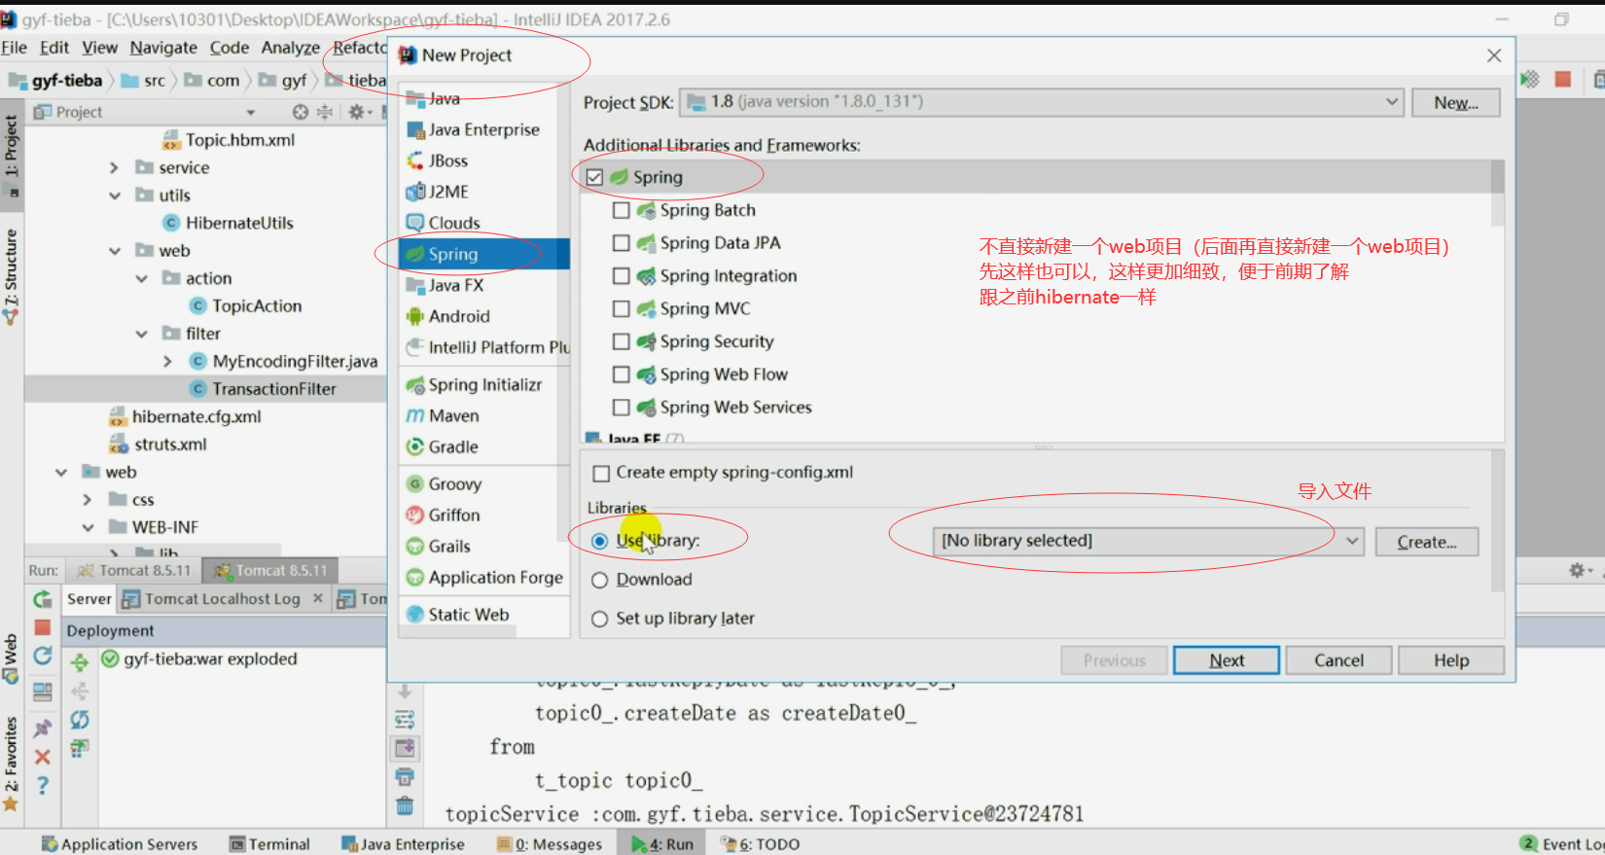1605x855 pixels.
Task: Choose Java FX project type
Action: click(x=483, y=285)
